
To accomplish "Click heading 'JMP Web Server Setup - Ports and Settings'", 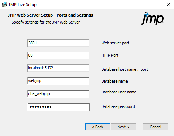I will [x=51, y=15].
